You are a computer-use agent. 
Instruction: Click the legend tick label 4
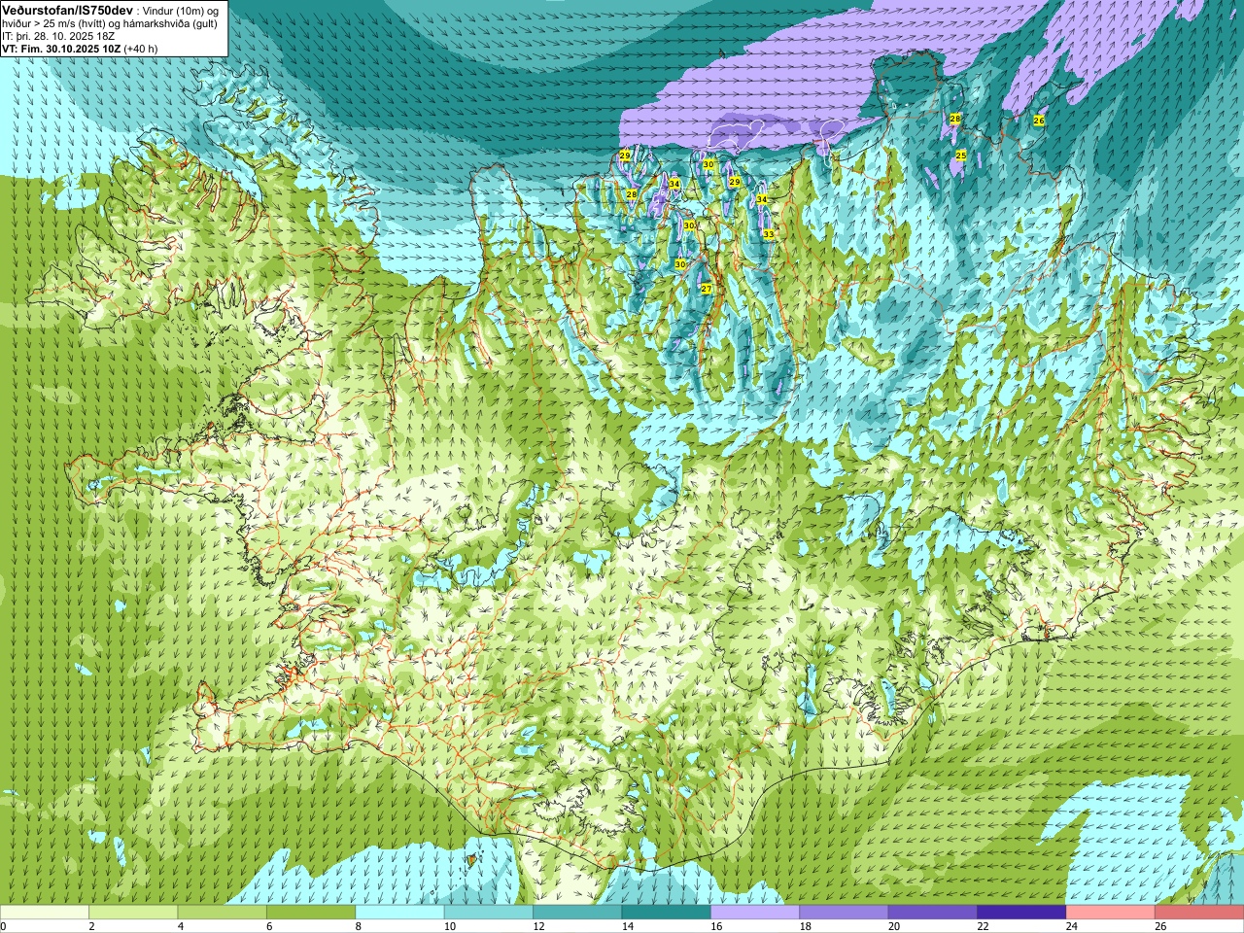(181, 926)
